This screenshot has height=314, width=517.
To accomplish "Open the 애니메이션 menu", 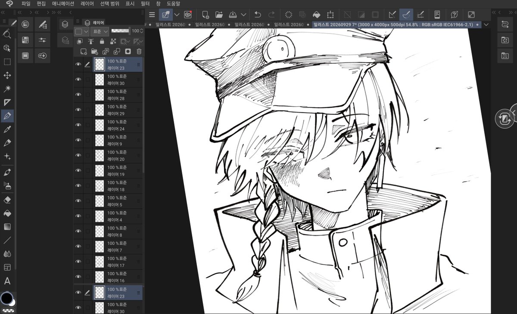I will (x=63, y=3).
